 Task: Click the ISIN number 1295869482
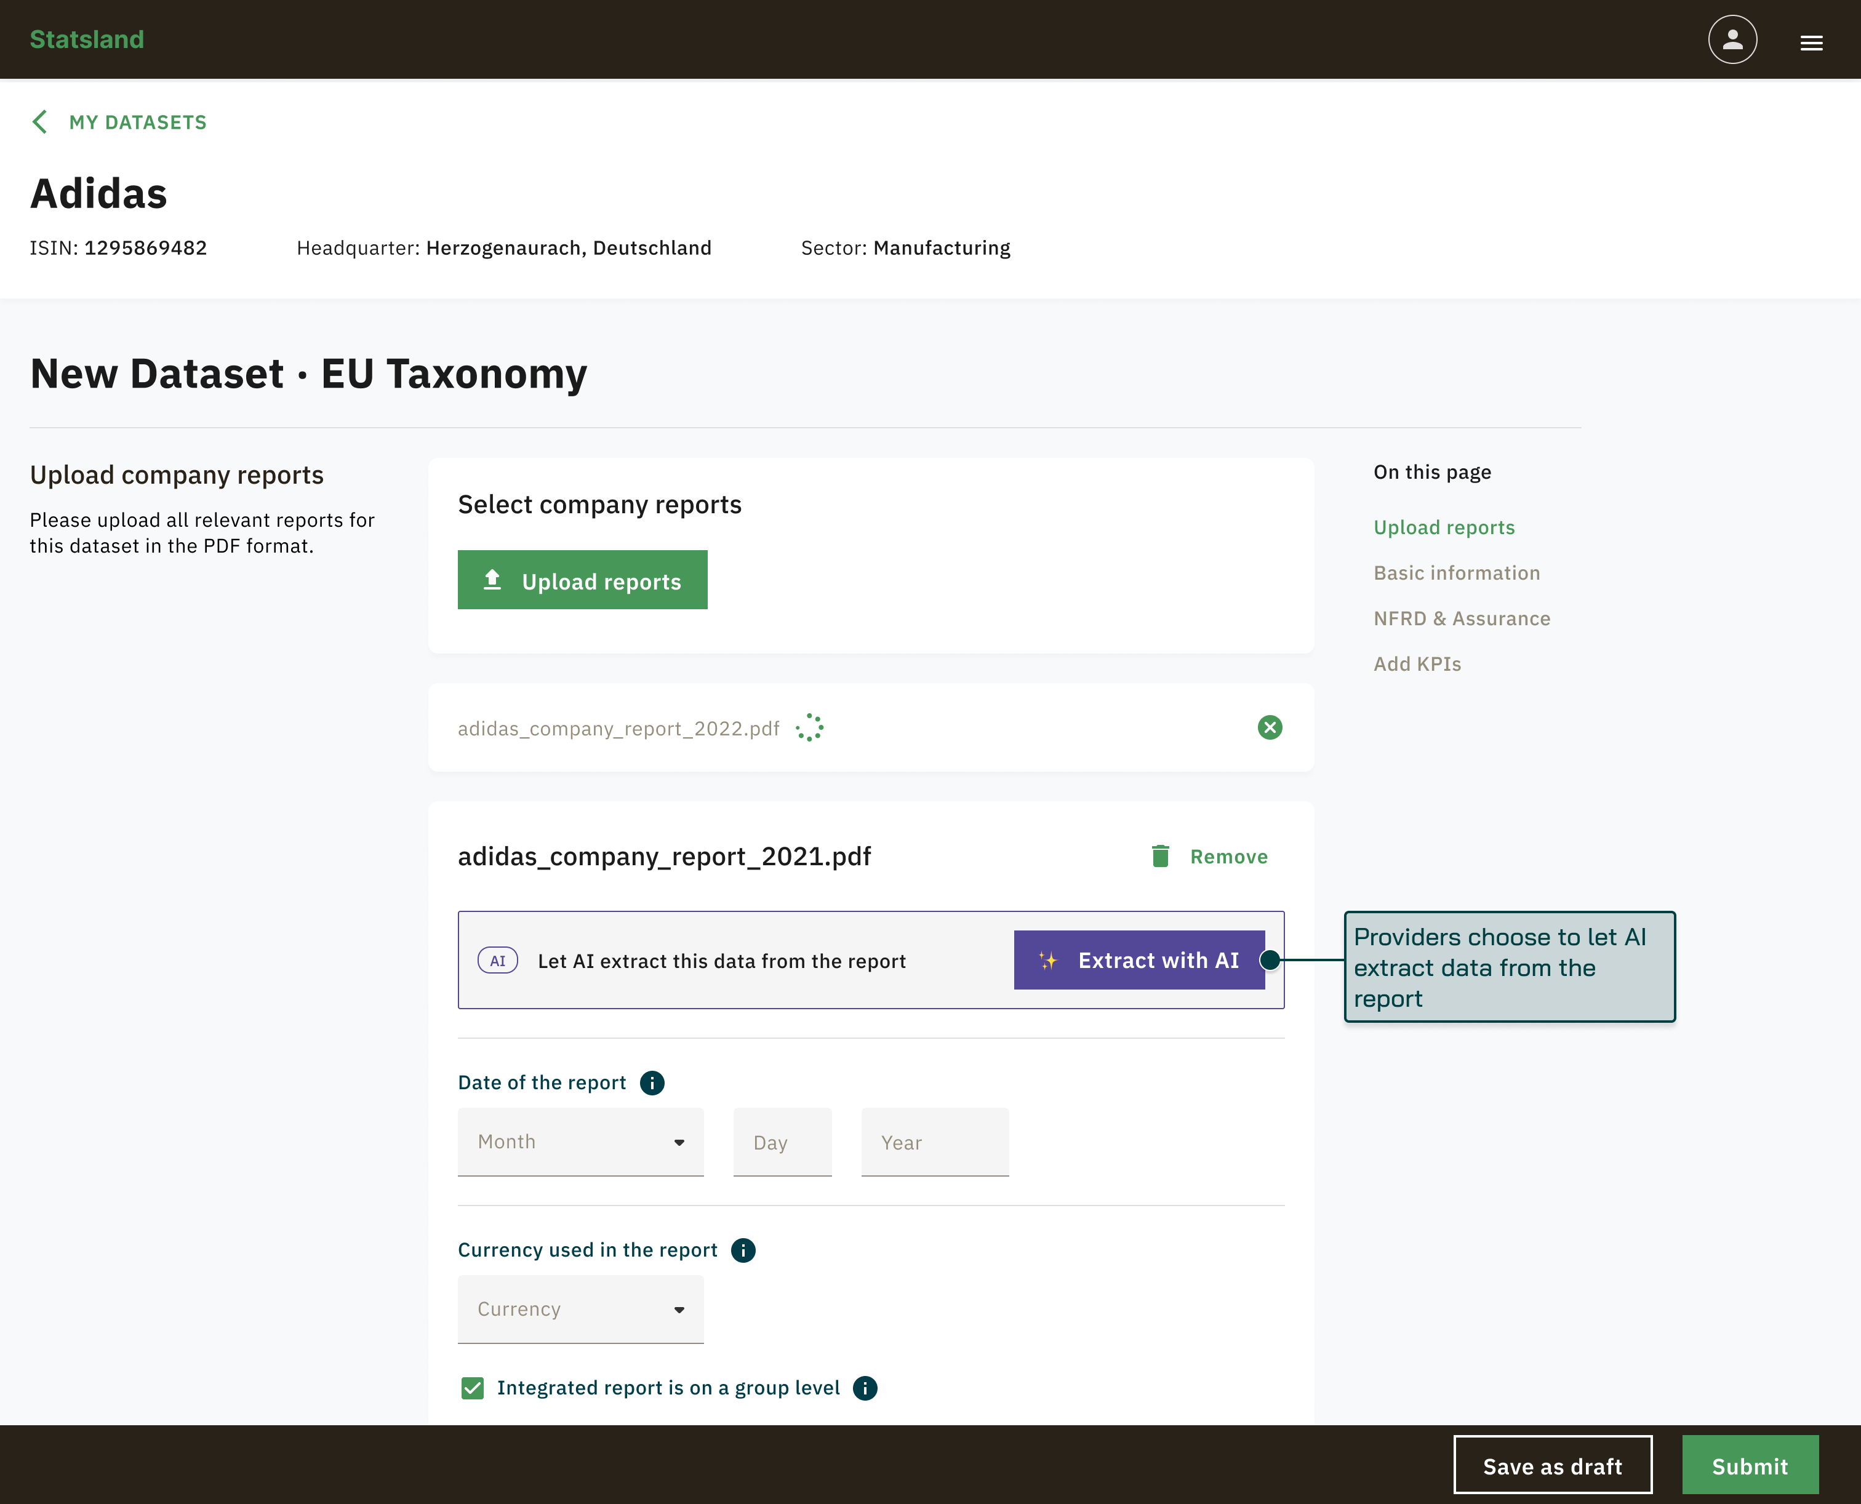pos(146,248)
